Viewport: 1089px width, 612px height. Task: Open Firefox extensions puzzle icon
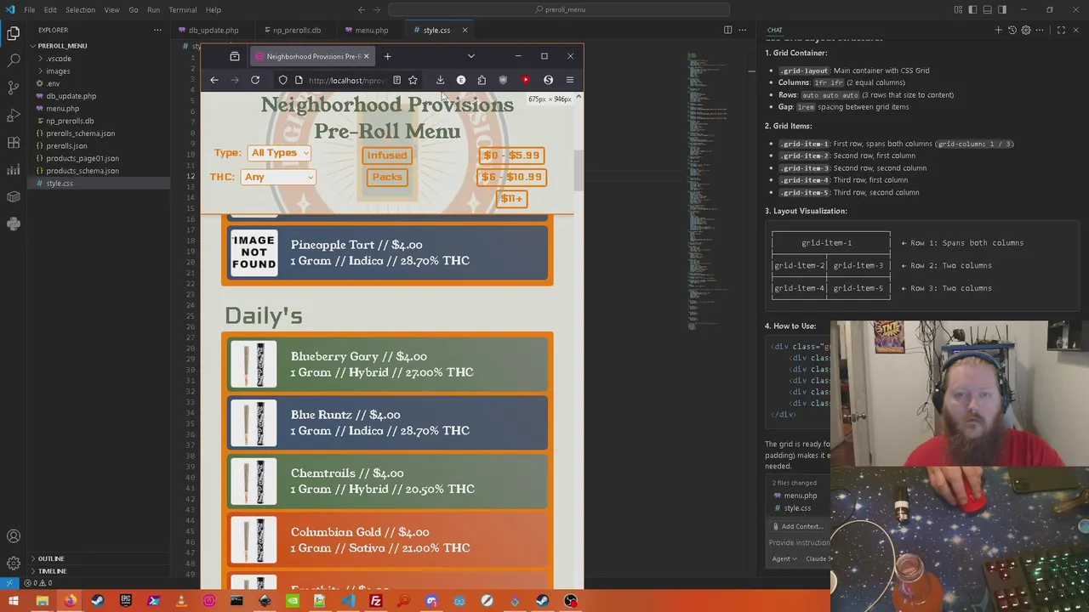pos(482,80)
